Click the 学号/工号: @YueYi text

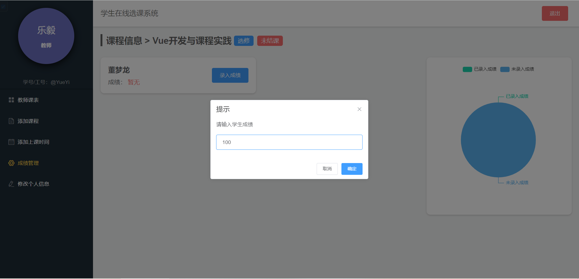(46, 82)
